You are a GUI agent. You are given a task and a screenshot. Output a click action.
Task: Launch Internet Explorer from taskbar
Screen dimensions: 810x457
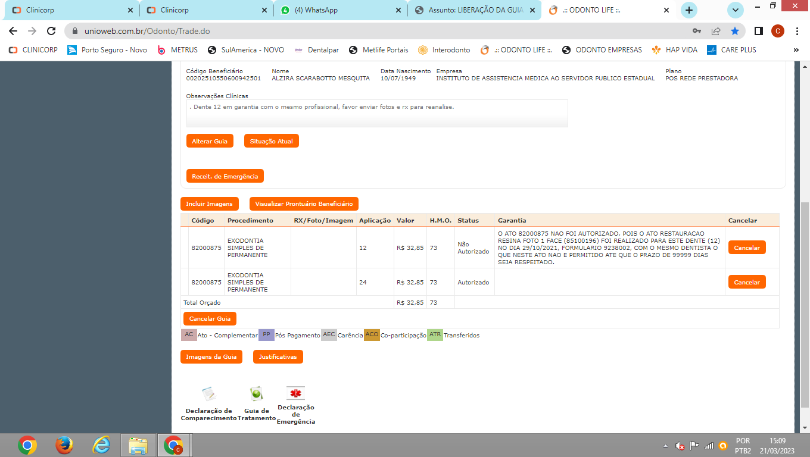point(101,445)
